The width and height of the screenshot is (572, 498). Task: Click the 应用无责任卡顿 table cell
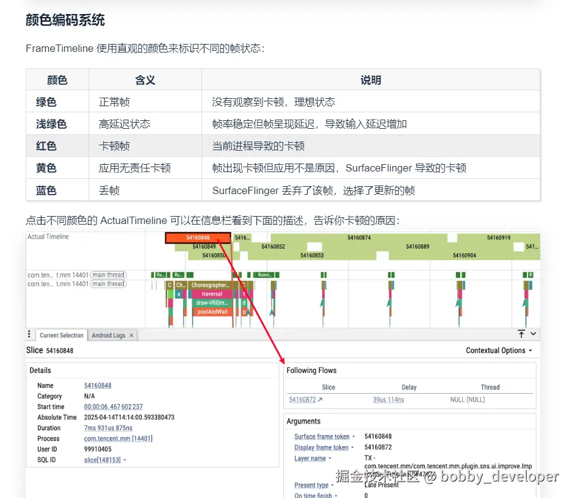(x=145, y=168)
